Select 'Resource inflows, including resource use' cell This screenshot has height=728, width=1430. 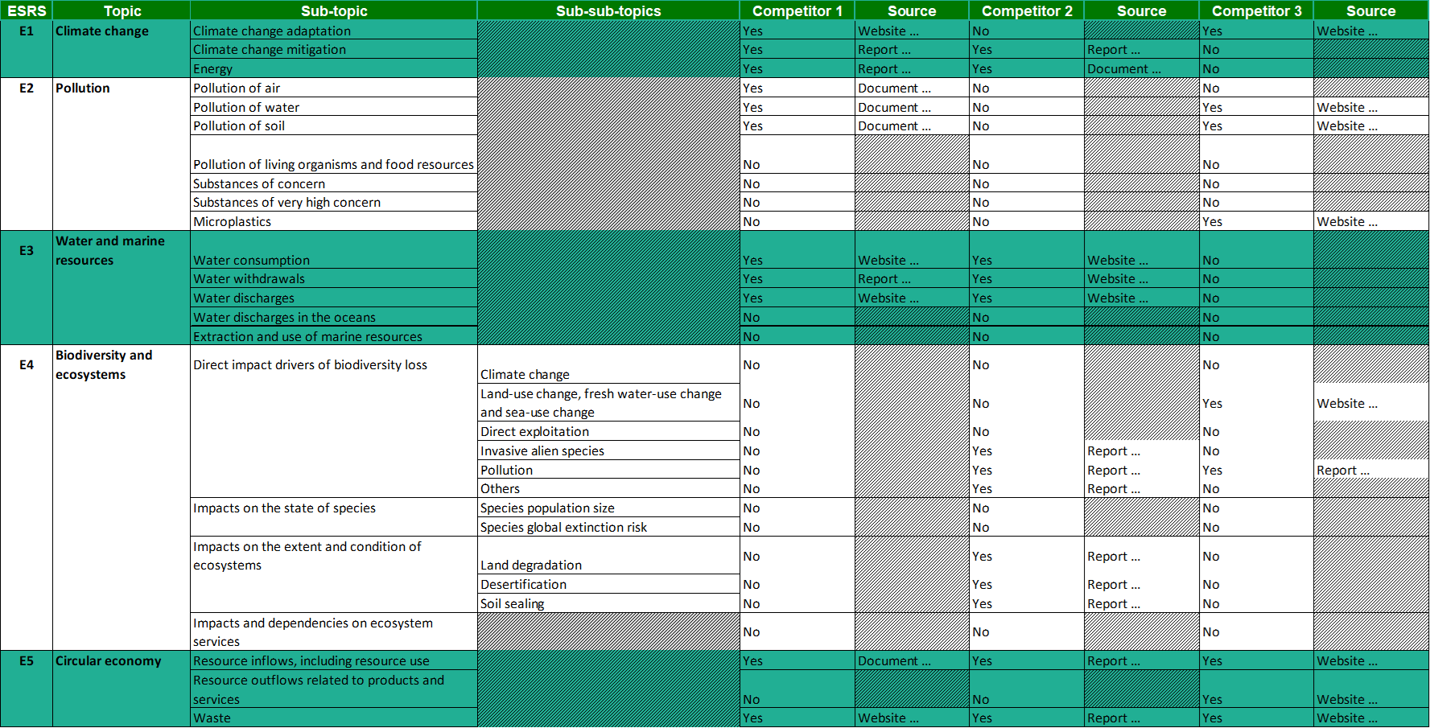[334, 660]
